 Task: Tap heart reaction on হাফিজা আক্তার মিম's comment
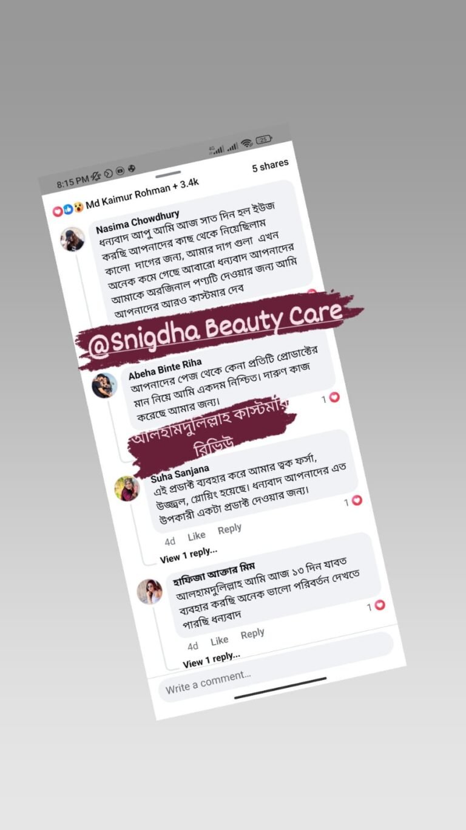379,605
